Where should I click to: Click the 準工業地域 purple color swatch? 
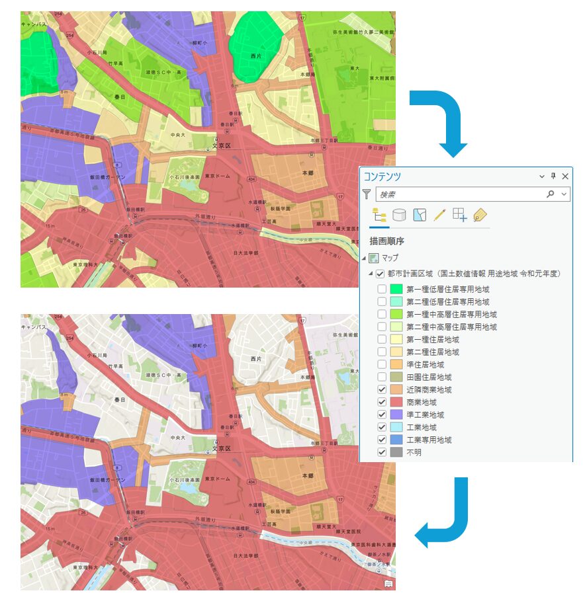point(396,415)
